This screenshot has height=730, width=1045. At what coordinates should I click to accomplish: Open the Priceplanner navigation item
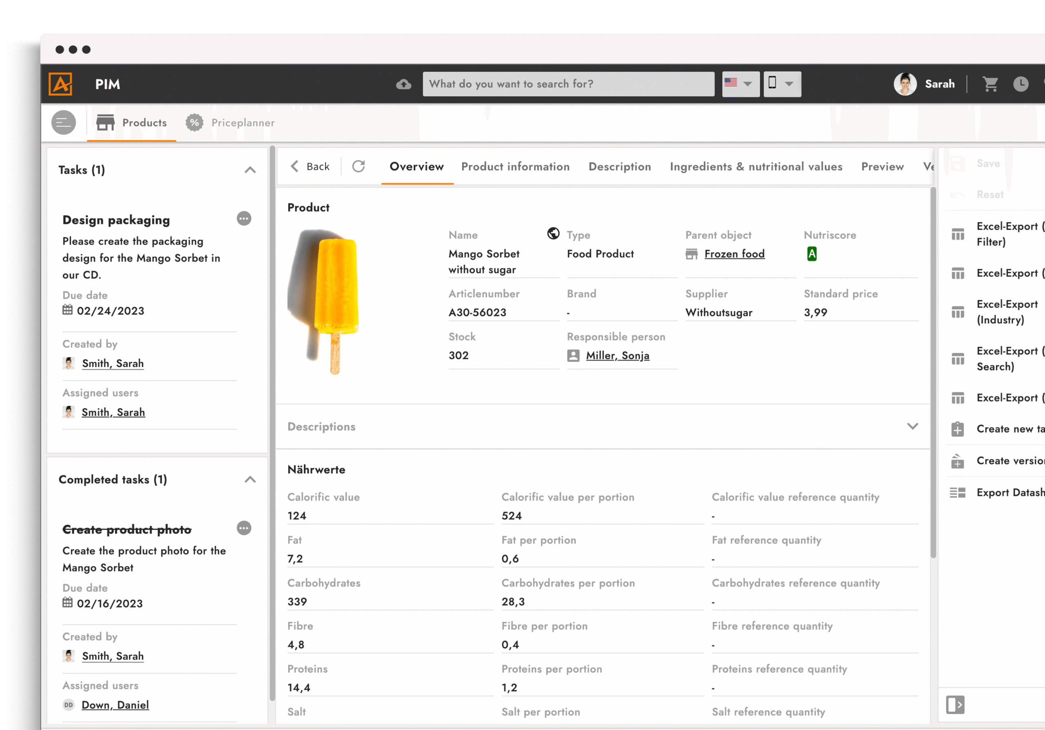click(x=230, y=123)
